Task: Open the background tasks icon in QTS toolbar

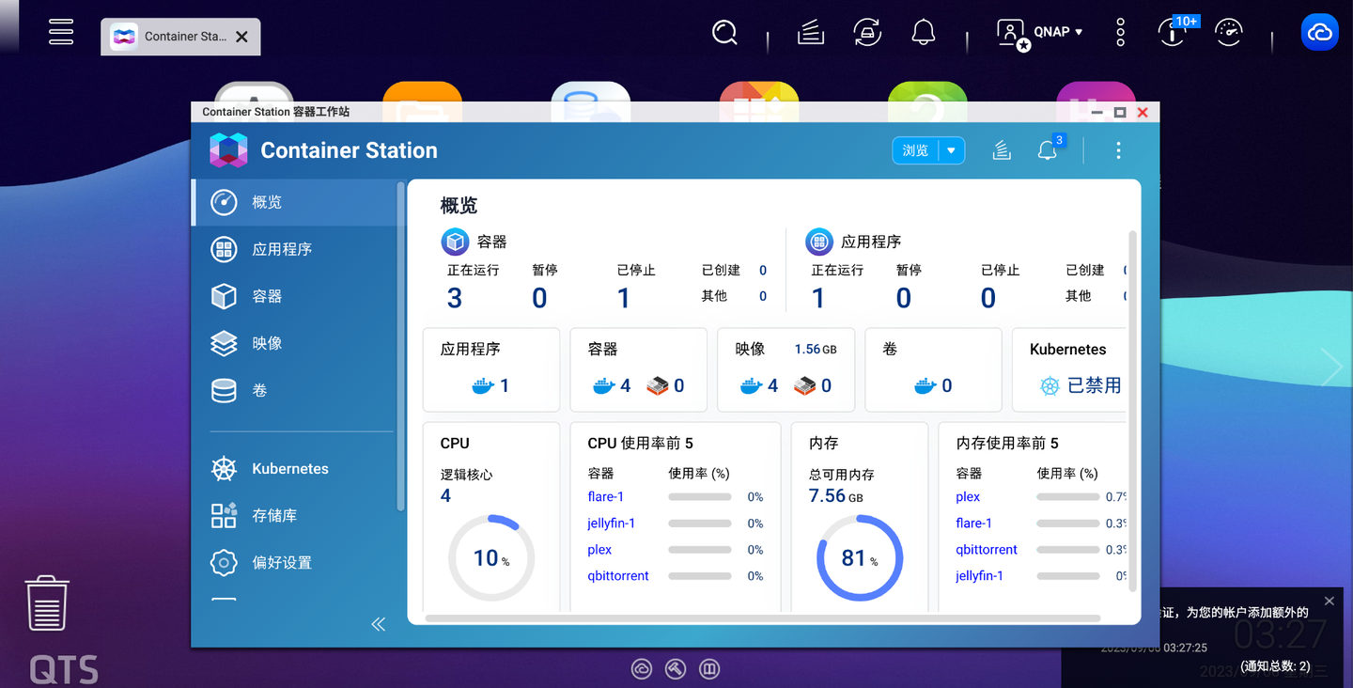Action: pyautogui.click(x=810, y=32)
